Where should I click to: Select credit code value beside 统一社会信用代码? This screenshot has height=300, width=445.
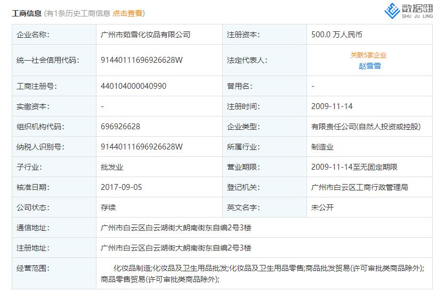(142, 60)
